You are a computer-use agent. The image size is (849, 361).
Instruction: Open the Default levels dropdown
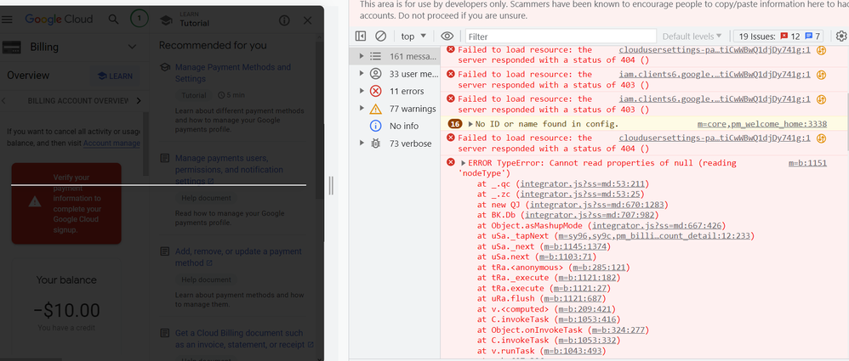click(x=692, y=37)
